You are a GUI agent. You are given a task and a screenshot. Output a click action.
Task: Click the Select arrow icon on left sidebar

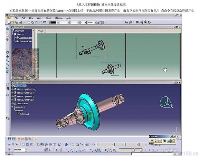tap(8, 36)
